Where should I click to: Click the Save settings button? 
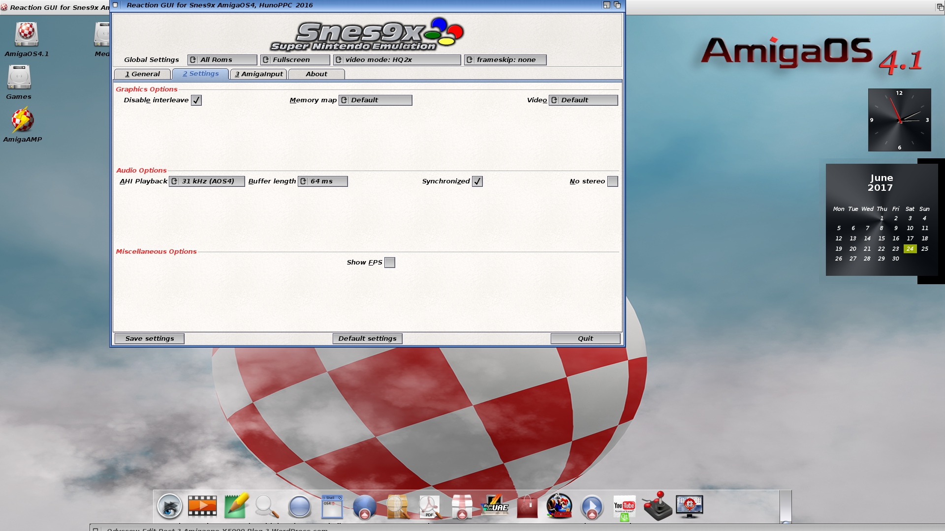(150, 339)
